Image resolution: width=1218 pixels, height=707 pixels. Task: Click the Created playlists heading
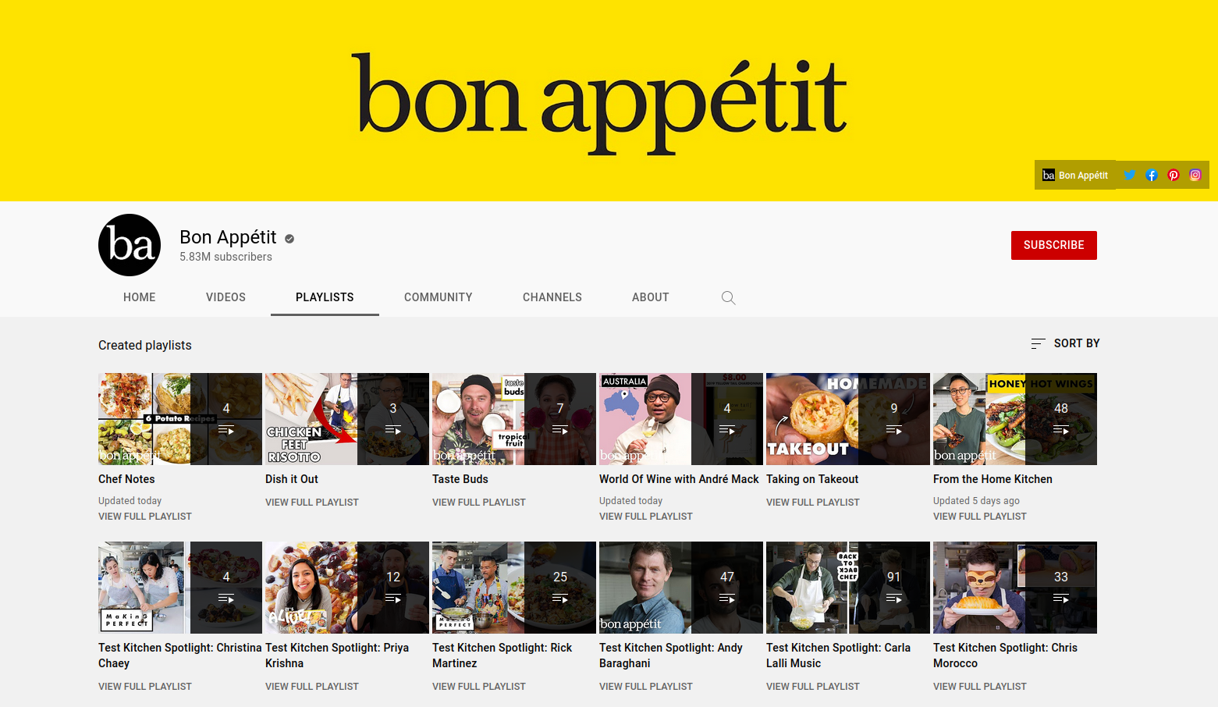pyautogui.click(x=145, y=345)
